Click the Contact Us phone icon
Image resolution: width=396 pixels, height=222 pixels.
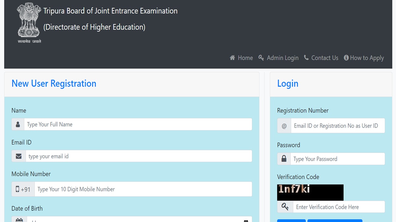pyautogui.click(x=306, y=58)
